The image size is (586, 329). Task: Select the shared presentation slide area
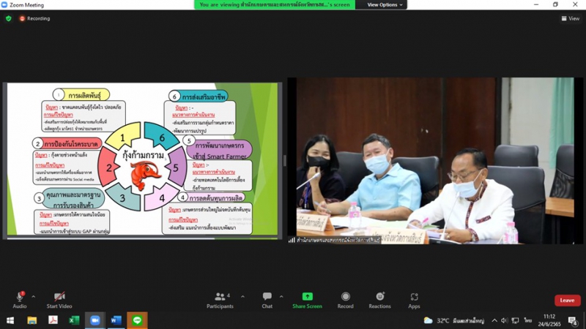click(x=144, y=160)
